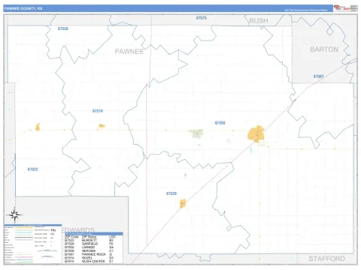Click ZIP code label 67574 on the map
This screenshot has height=270, width=361.
[98, 111]
